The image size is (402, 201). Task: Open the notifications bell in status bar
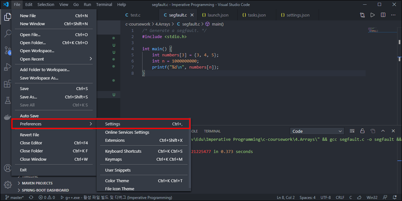[395, 197]
